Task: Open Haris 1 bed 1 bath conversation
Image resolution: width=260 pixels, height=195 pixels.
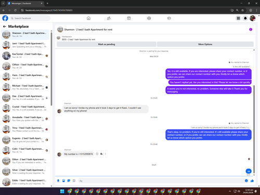Action: point(25,77)
